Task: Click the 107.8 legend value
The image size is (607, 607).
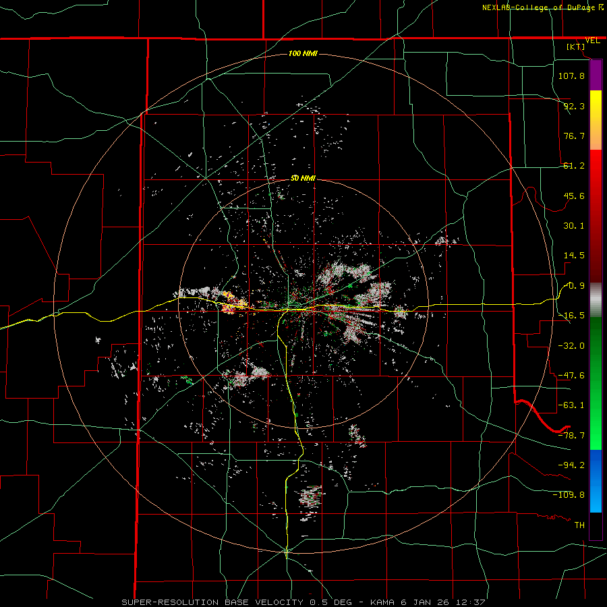Action: (571, 76)
